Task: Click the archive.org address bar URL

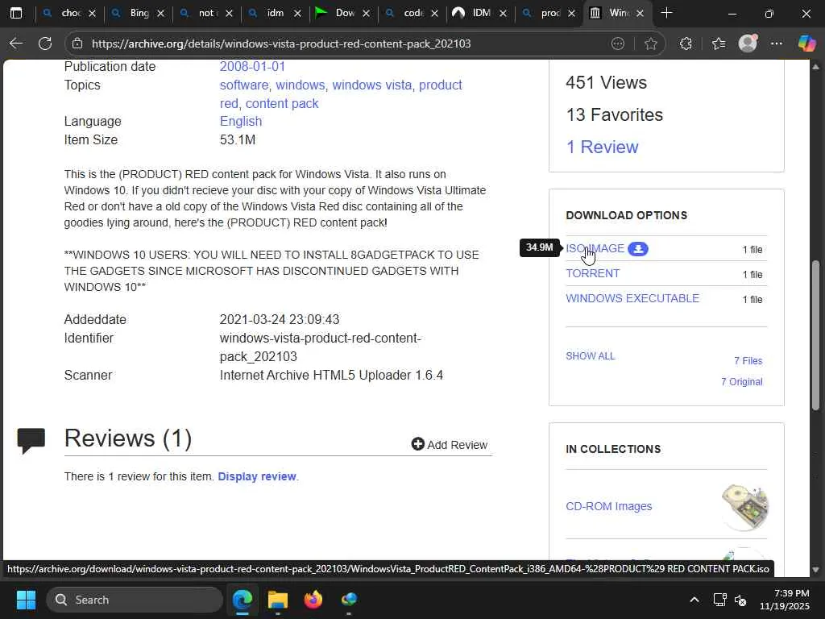Action: point(281,44)
